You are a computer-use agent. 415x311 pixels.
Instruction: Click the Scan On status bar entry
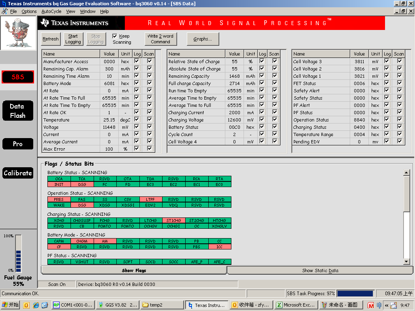(57, 284)
